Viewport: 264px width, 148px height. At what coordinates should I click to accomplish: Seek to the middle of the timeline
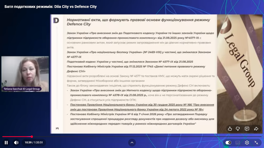[x=132, y=137]
